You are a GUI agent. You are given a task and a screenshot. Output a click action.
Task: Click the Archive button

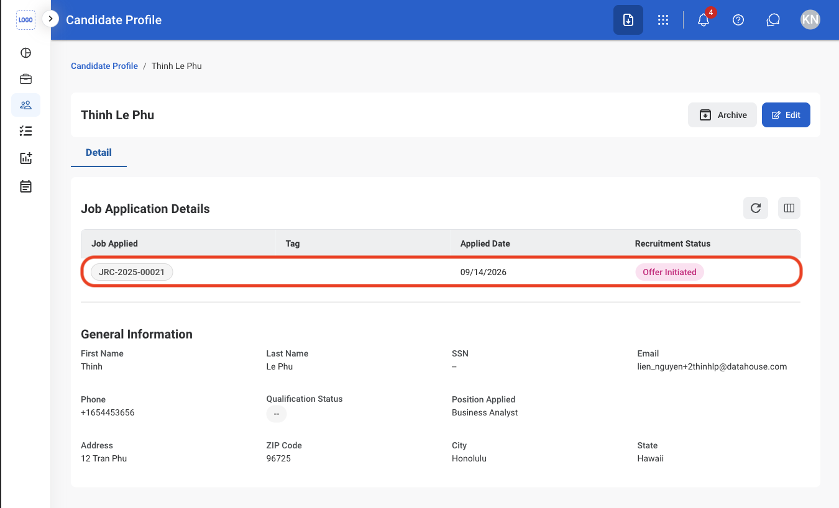722,115
